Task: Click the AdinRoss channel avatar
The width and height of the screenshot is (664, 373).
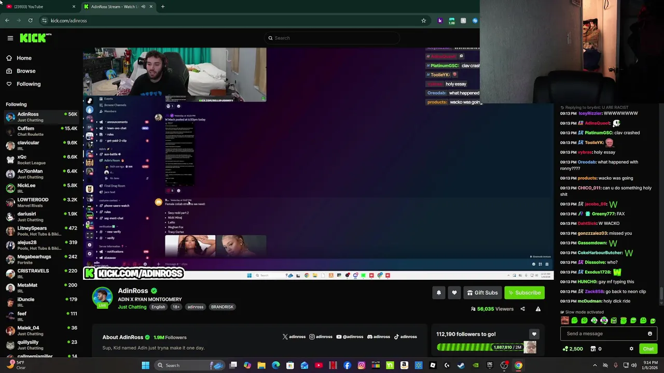Action: (102, 297)
